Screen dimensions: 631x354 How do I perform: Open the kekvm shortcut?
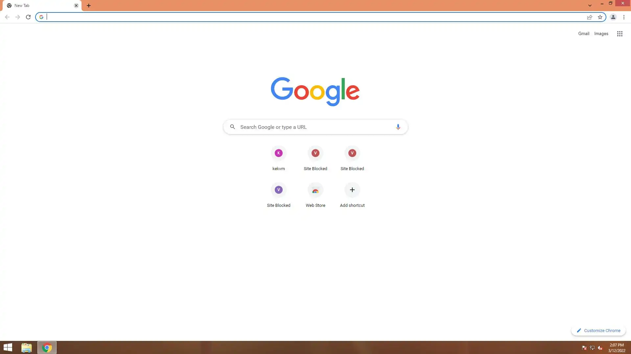coord(279,158)
